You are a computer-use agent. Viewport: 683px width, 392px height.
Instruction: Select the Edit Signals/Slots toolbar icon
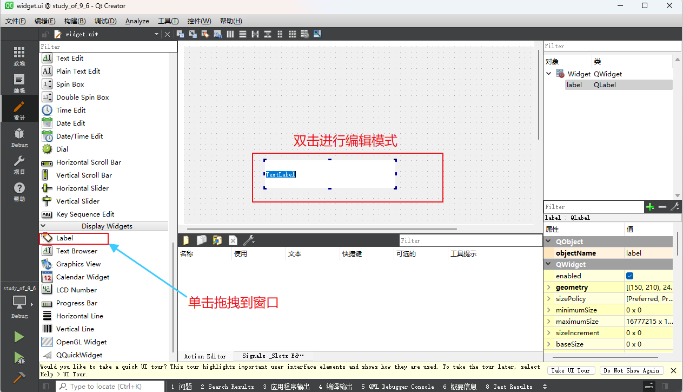[x=193, y=34]
